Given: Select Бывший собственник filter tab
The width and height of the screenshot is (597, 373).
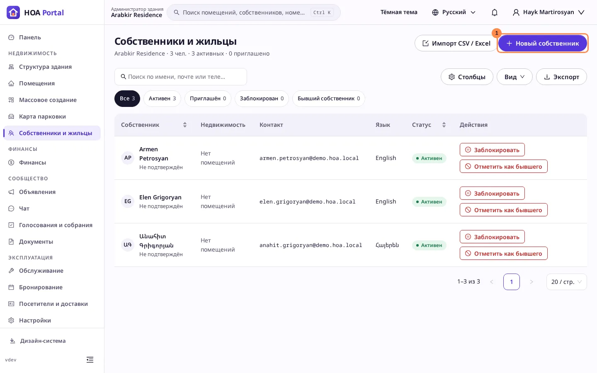Looking at the screenshot, I should point(329,99).
